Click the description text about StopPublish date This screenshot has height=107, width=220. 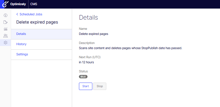131,48
